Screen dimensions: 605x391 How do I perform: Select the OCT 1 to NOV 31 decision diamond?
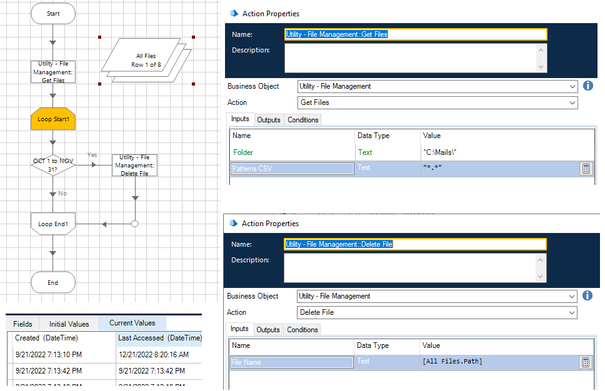(x=53, y=166)
